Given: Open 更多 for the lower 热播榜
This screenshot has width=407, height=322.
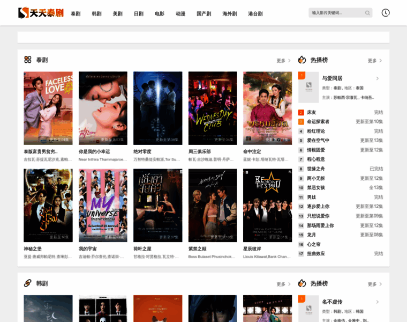Looking at the screenshot, I should (375, 284).
